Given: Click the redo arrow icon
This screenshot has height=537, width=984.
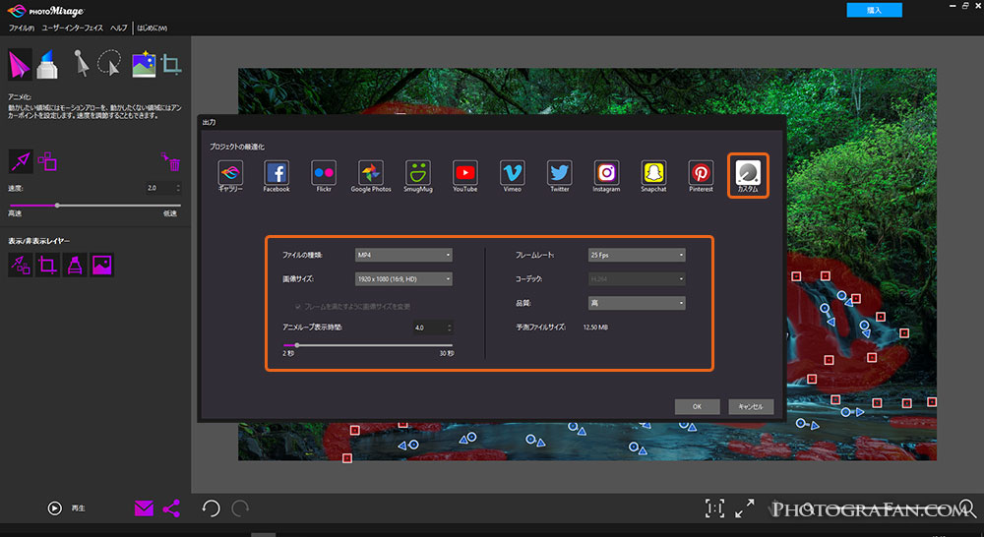Looking at the screenshot, I should 240,508.
